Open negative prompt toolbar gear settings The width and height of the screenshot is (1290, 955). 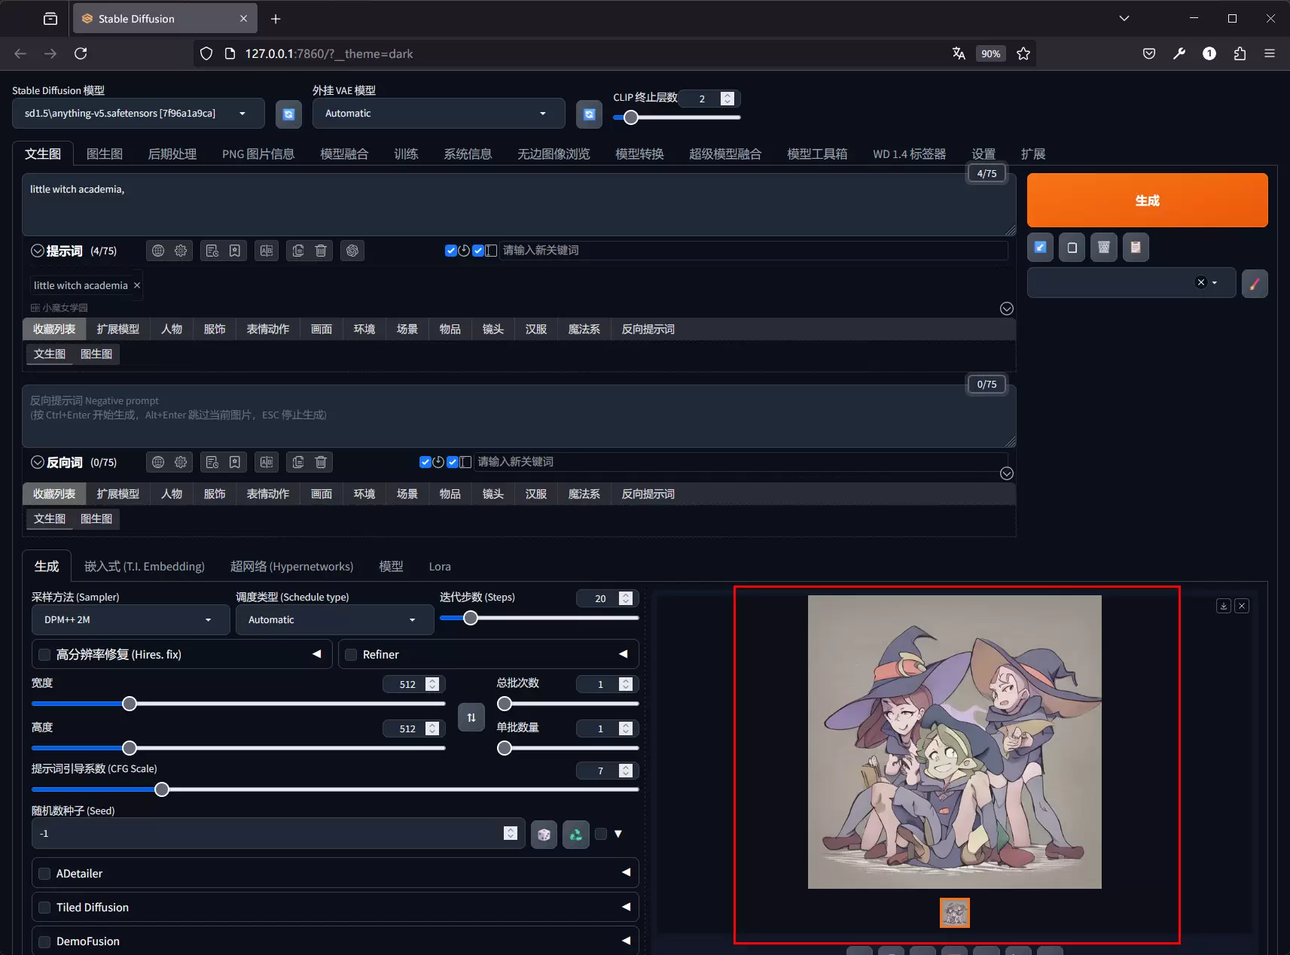[181, 462]
